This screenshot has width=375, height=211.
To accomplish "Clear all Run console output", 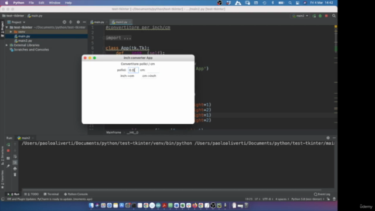I will coord(15,175).
